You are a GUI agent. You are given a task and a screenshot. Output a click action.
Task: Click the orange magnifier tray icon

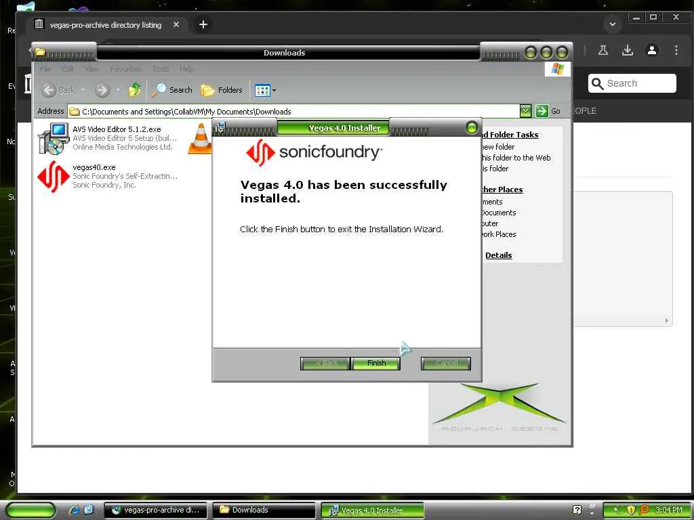(644, 510)
